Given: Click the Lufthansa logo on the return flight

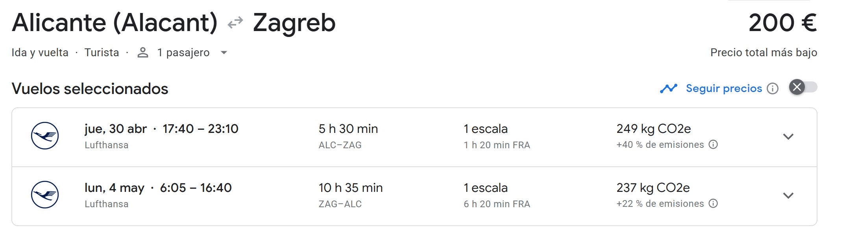Looking at the screenshot, I should point(45,195).
